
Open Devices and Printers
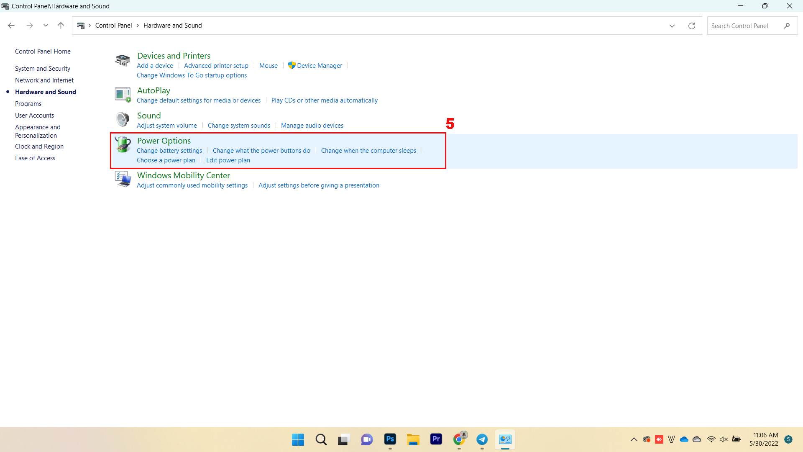[174, 55]
